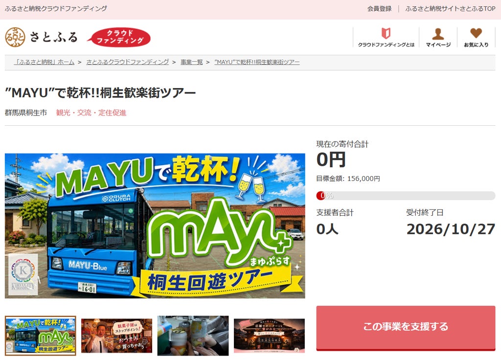Select the third thumbnail with drink cans
Screen dimensions: 501x361
[193, 336]
